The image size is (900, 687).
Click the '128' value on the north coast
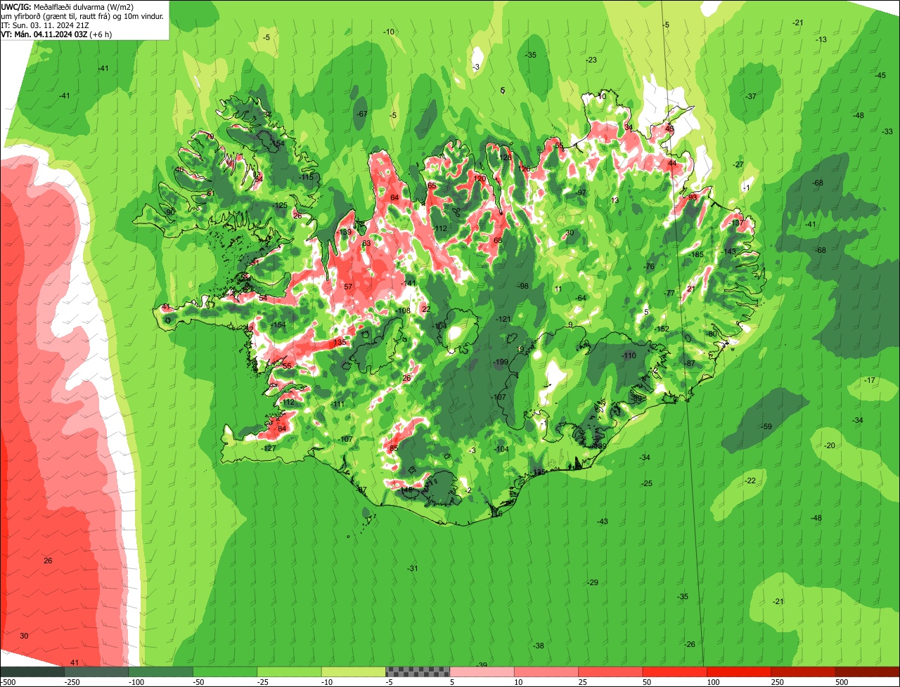click(505, 157)
